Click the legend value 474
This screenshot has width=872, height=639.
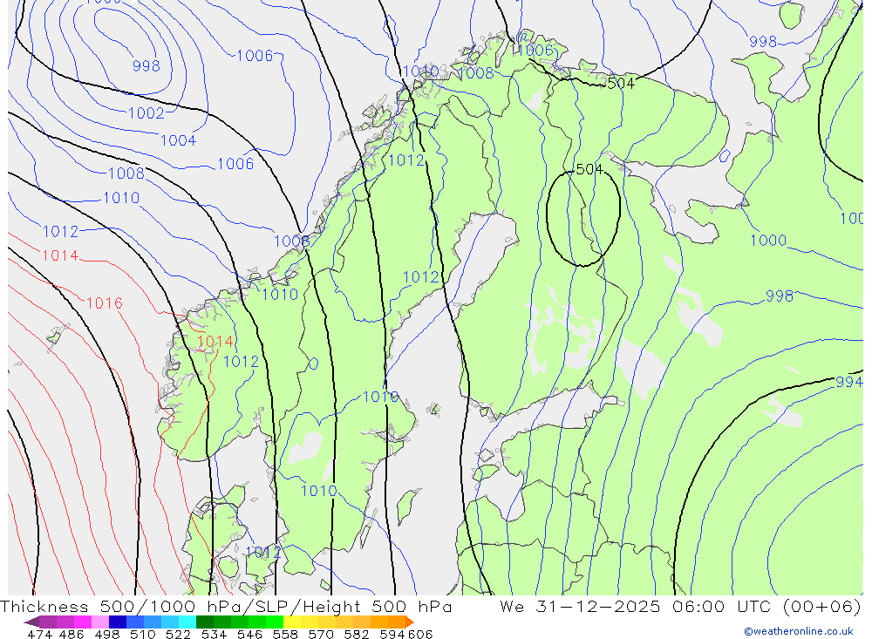tap(39, 634)
